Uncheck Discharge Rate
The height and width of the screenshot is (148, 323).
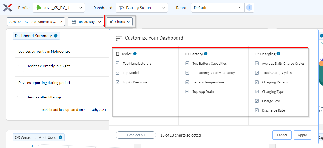tap(257, 110)
